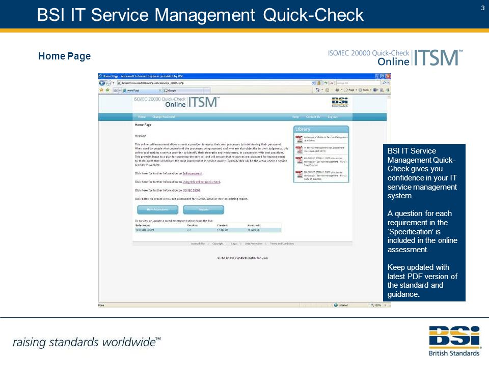Click the Help question mark icon in command bar
The width and height of the screenshot is (489, 366).
[x=375, y=90]
